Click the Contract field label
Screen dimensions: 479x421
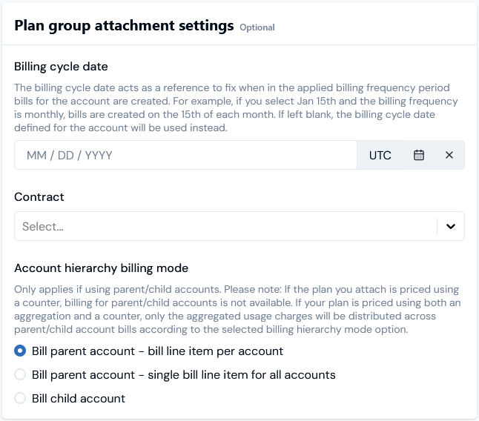pyautogui.click(x=39, y=197)
